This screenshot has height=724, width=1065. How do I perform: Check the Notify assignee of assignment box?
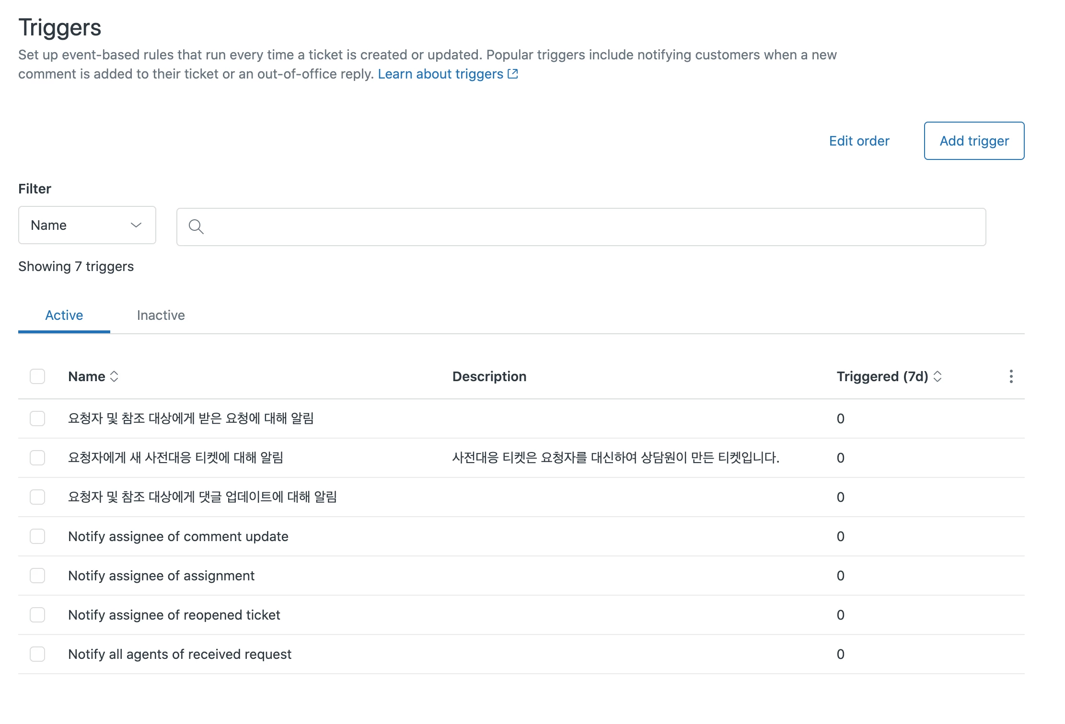37,576
